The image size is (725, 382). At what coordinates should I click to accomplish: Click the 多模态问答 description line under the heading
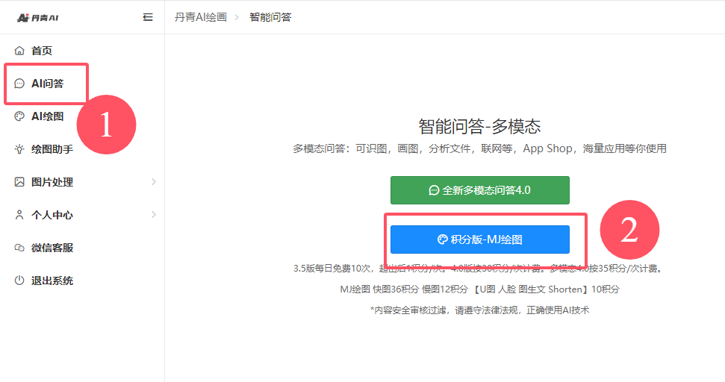479,148
